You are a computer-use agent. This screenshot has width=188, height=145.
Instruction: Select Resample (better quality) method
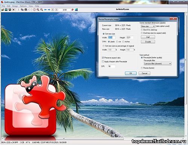pos(142,58)
